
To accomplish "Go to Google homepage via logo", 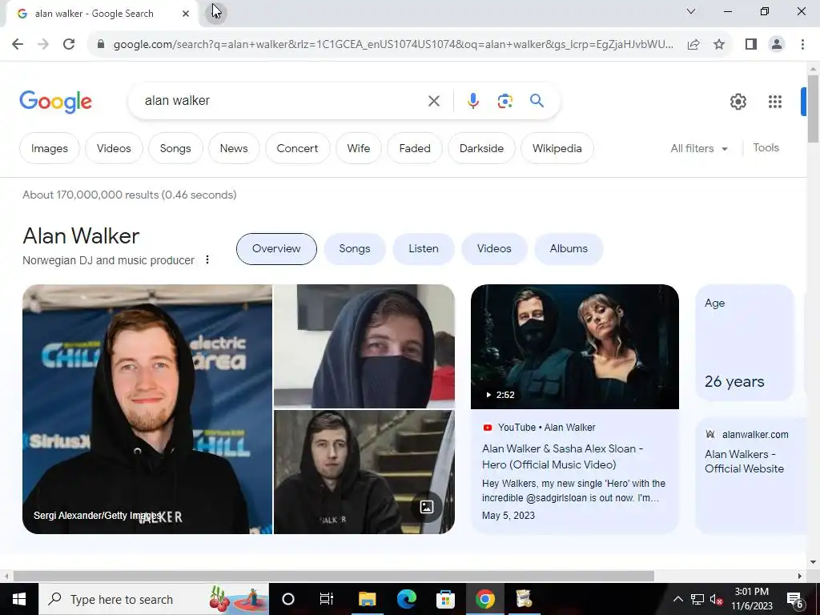I will pyautogui.click(x=55, y=102).
